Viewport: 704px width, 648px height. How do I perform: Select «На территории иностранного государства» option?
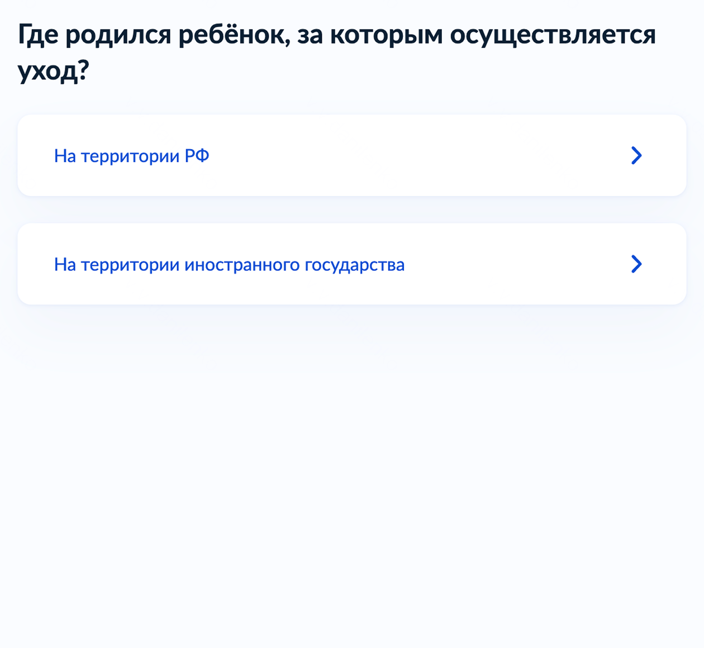pyautogui.click(x=352, y=264)
